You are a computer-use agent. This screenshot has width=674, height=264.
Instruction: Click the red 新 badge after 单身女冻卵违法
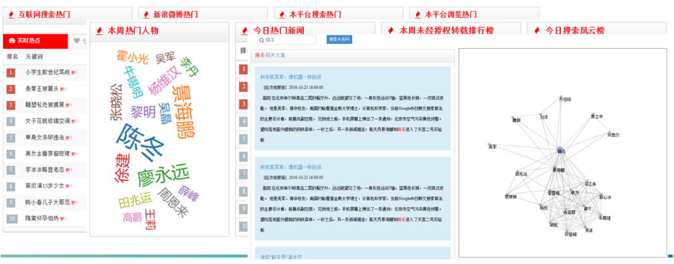point(69,138)
